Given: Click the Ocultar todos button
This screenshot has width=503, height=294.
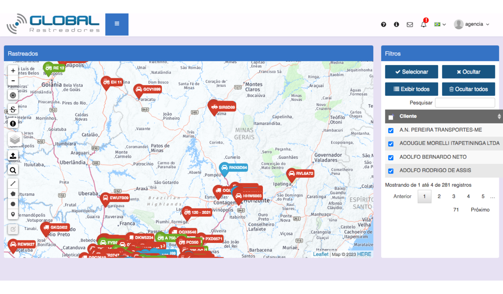Looking at the screenshot, I should point(468,89).
